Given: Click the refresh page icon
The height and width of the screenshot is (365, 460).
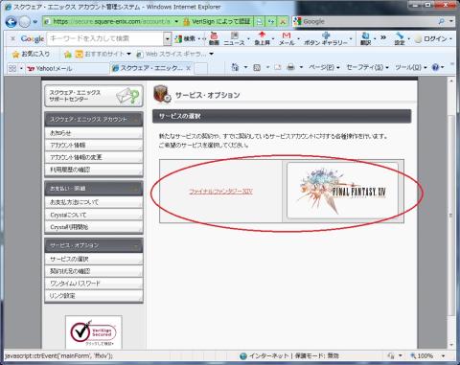Looking at the screenshot, I should (271, 22).
